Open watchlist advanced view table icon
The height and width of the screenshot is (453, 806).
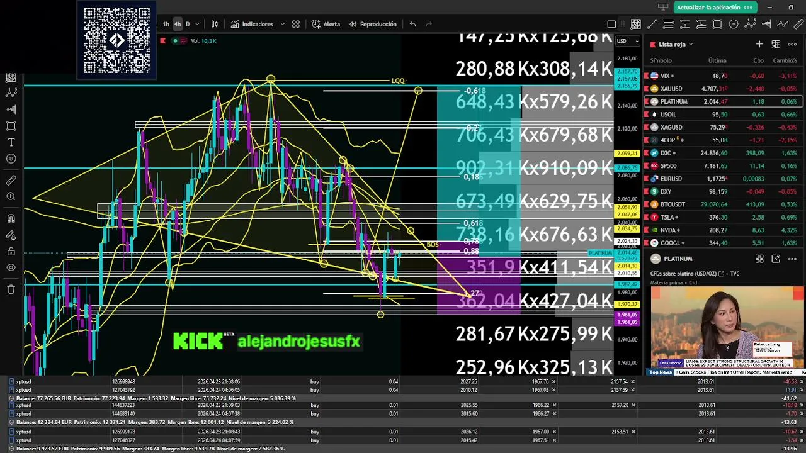coord(776,44)
